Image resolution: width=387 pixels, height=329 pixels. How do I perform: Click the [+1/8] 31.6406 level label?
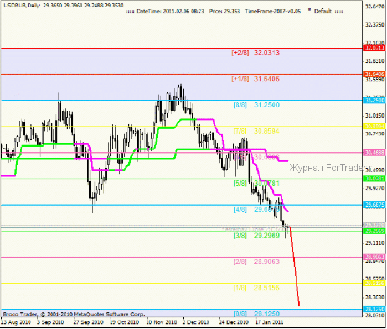pyautogui.click(x=256, y=79)
